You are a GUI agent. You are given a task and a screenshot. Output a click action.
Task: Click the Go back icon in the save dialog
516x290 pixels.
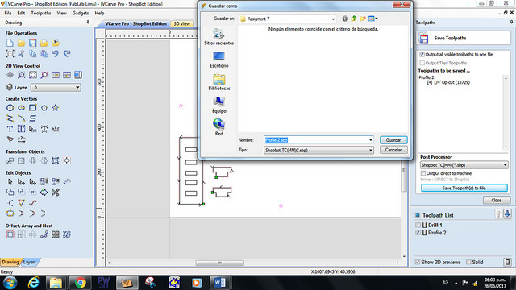[345, 19]
